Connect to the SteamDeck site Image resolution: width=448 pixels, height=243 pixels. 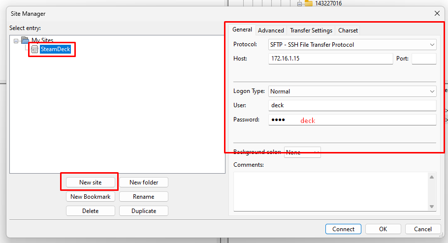[x=343, y=229]
